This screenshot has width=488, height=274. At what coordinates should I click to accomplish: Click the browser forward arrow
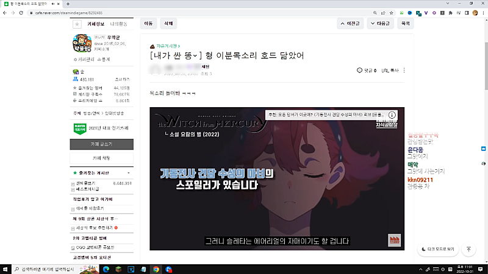click(13, 13)
